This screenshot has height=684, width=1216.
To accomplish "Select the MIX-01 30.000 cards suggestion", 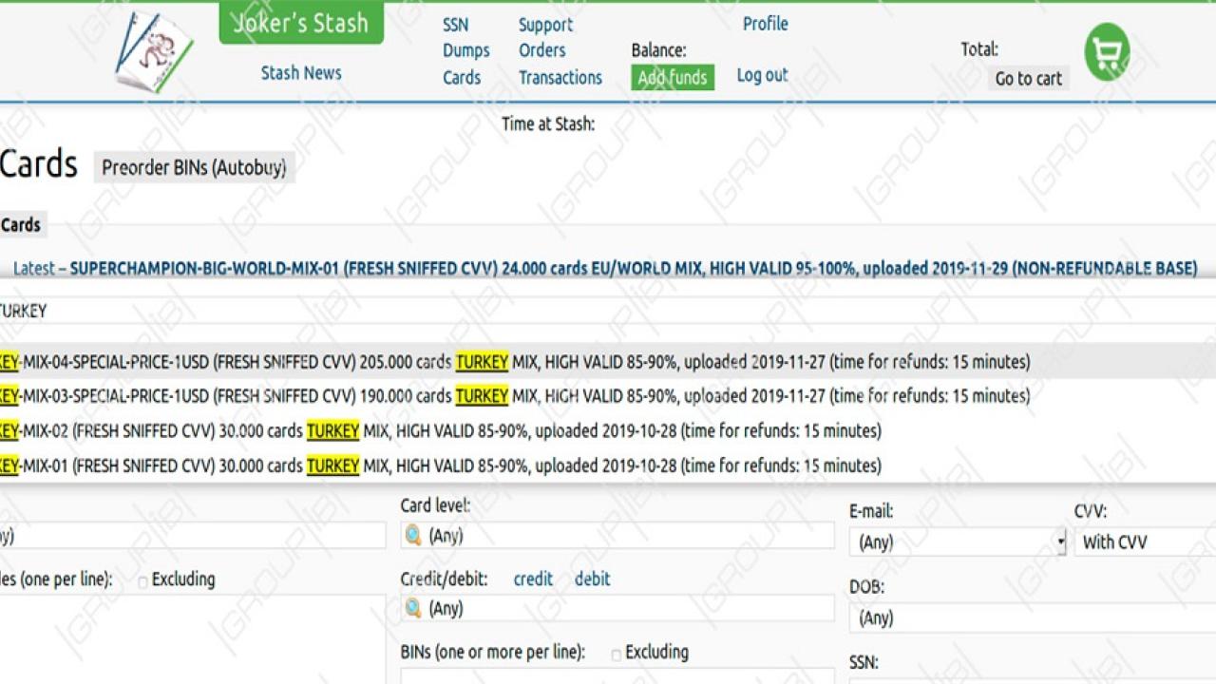I will coord(608,465).
